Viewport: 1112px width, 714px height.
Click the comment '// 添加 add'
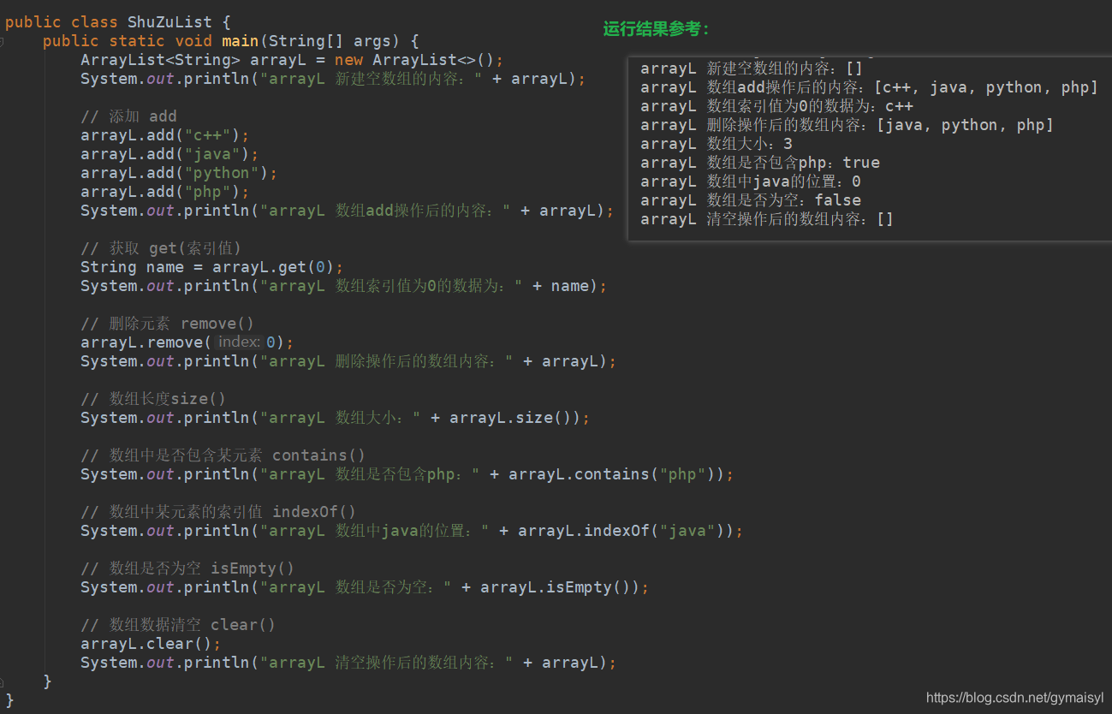coord(128,116)
